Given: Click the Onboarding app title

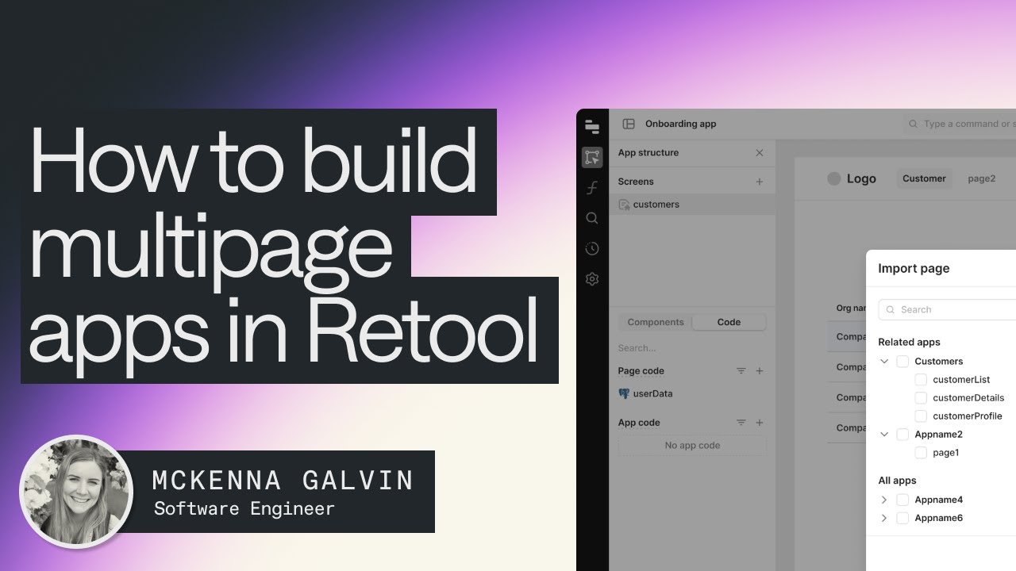Looking at the screenshot, I should [680, 124].
